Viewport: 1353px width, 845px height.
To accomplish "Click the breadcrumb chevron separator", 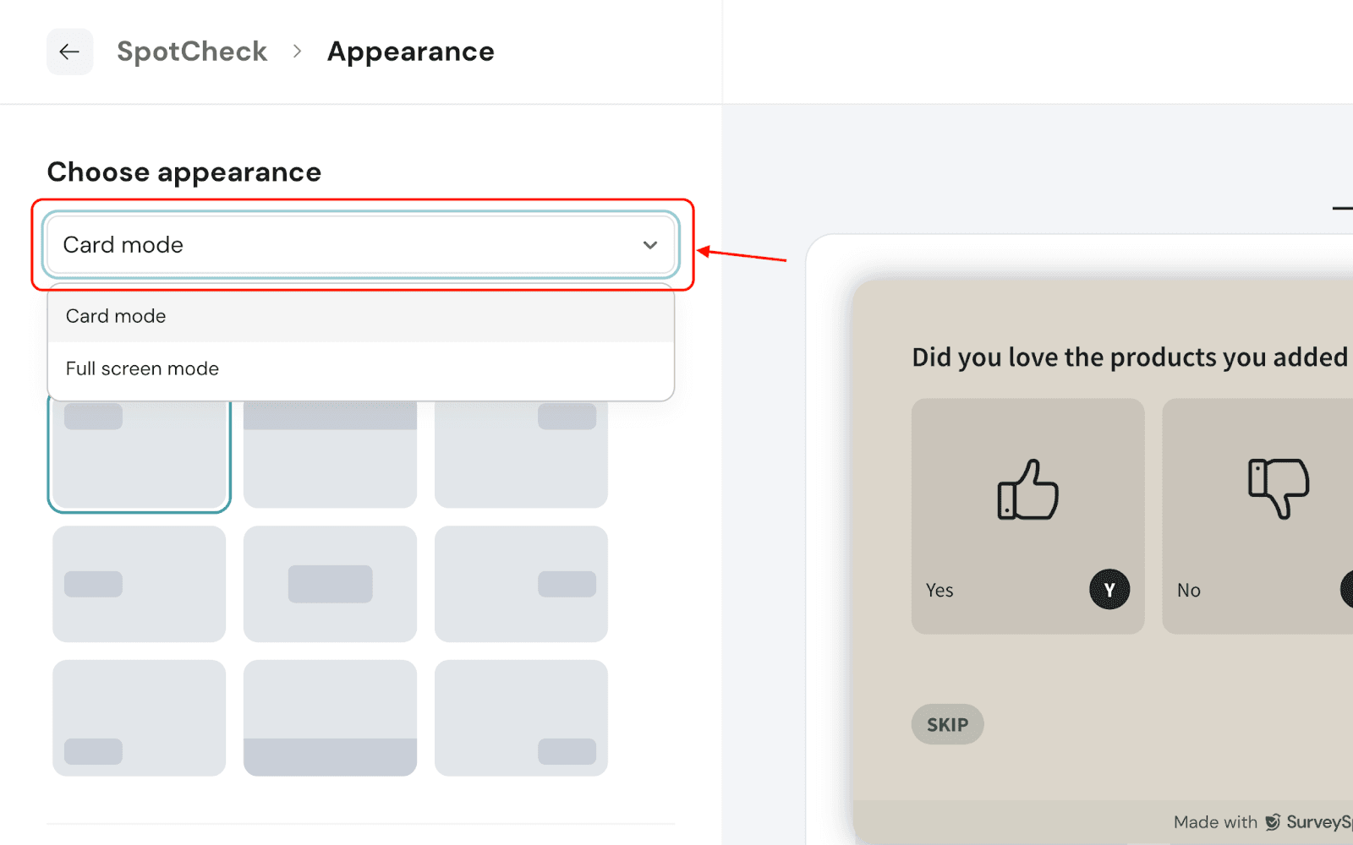I will pyautogui.click(x=297, y=52).
